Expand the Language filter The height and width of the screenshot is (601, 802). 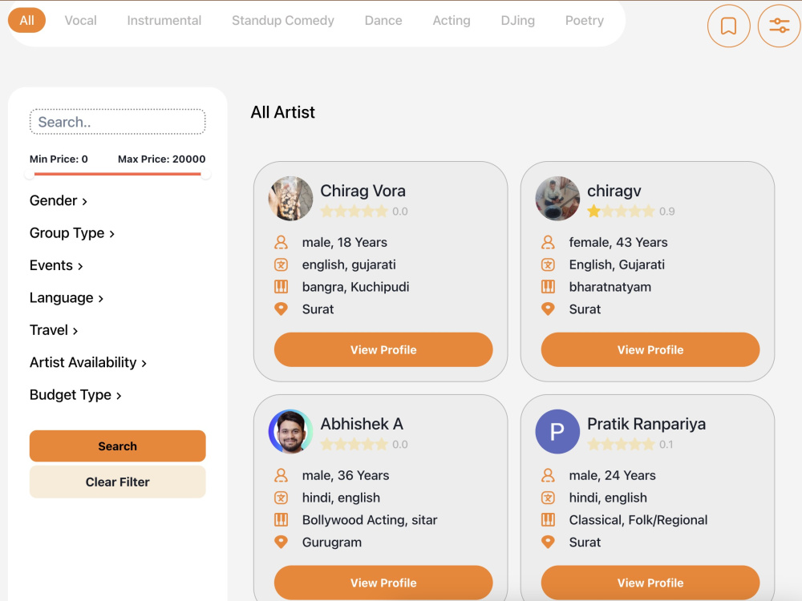click(x=67, y=297)
